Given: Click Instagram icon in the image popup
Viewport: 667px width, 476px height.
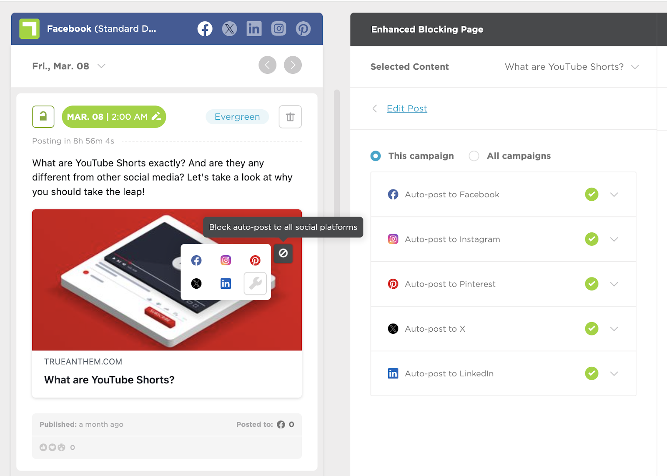Looking at the screenshot, I should 226,260.
